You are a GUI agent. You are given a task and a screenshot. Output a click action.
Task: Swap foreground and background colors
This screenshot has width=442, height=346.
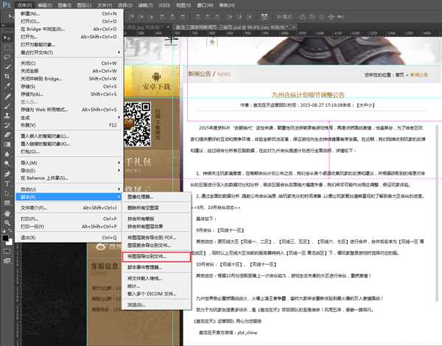click(10, 230)
